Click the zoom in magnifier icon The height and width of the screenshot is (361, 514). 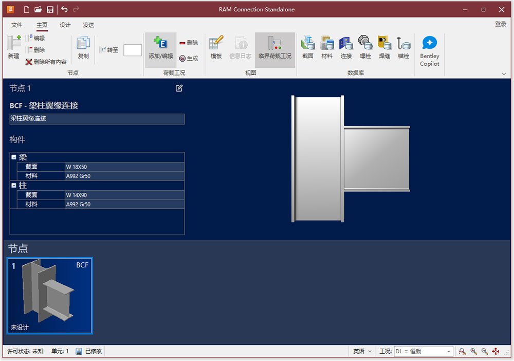click(474, 352)
